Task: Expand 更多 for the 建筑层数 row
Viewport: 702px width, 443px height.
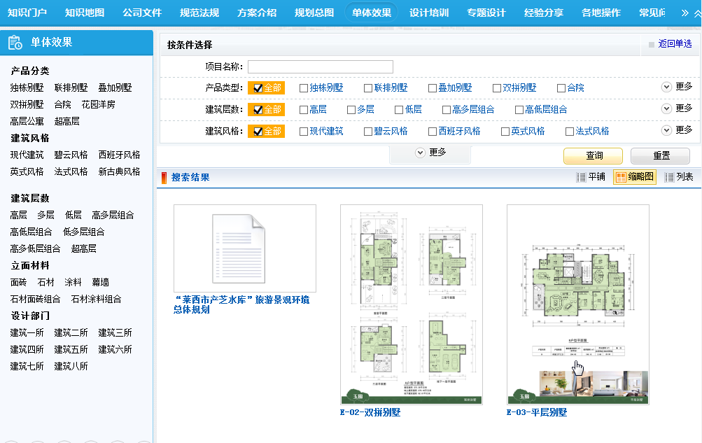Action: (x=667, y=109)
